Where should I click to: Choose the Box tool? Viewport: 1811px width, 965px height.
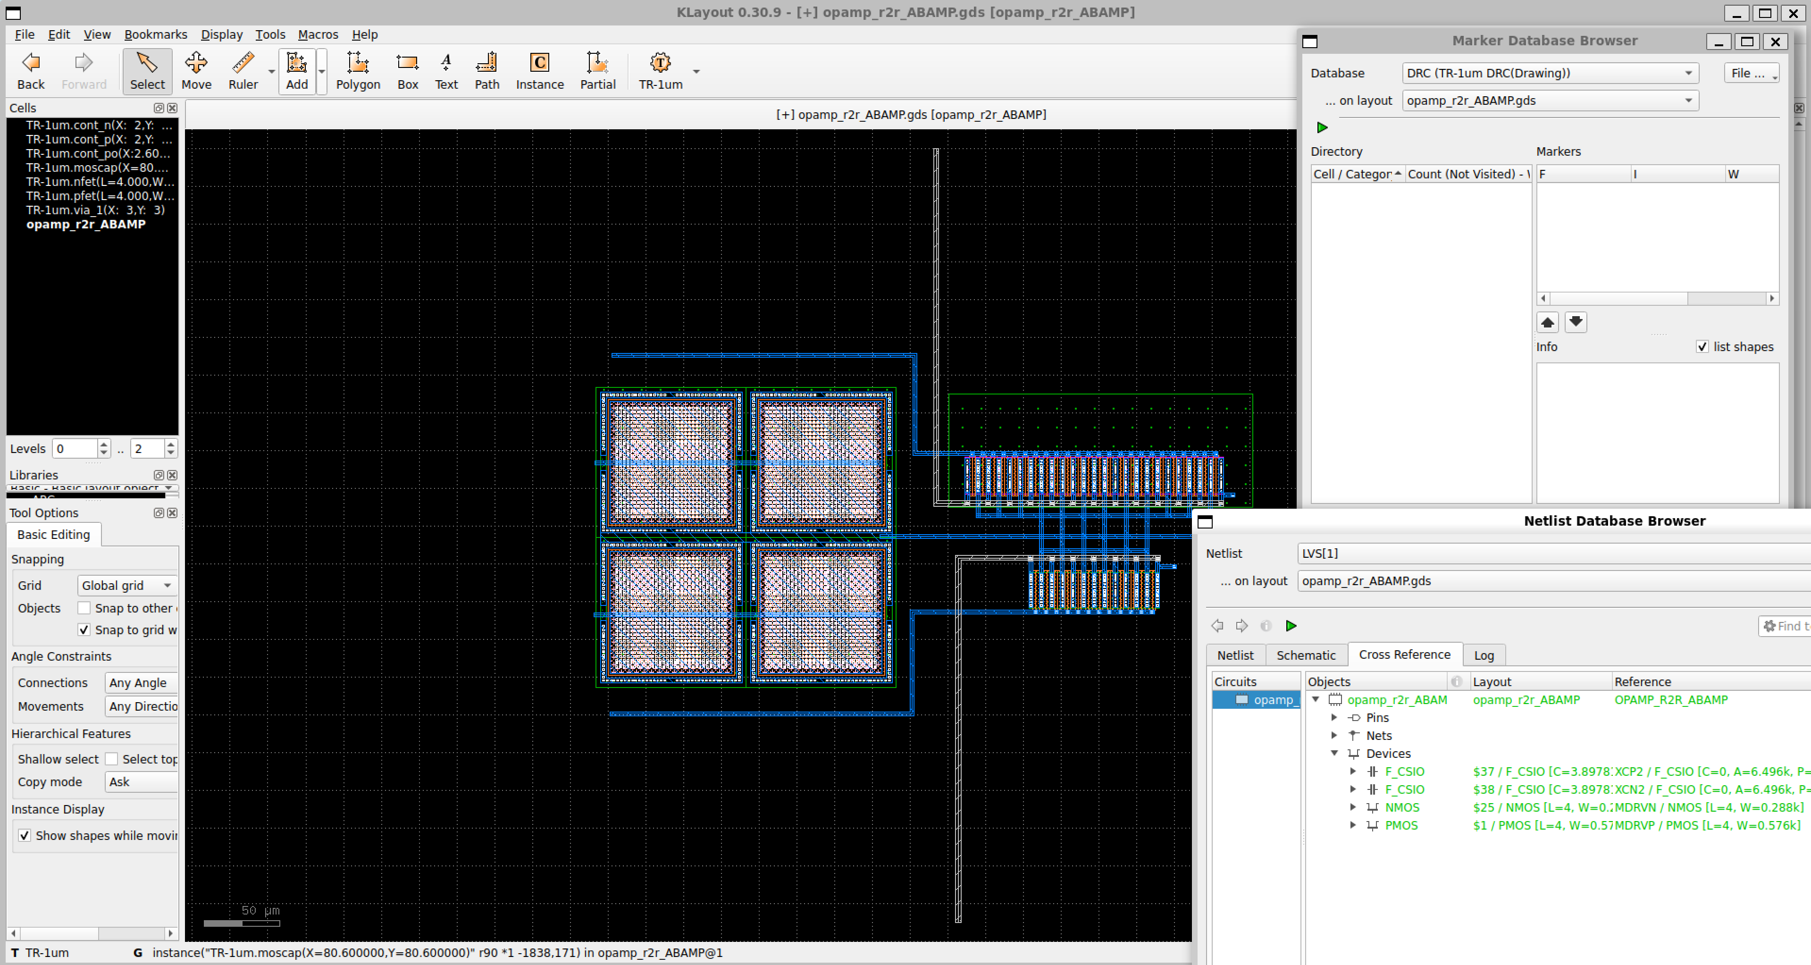coord(408,70)
